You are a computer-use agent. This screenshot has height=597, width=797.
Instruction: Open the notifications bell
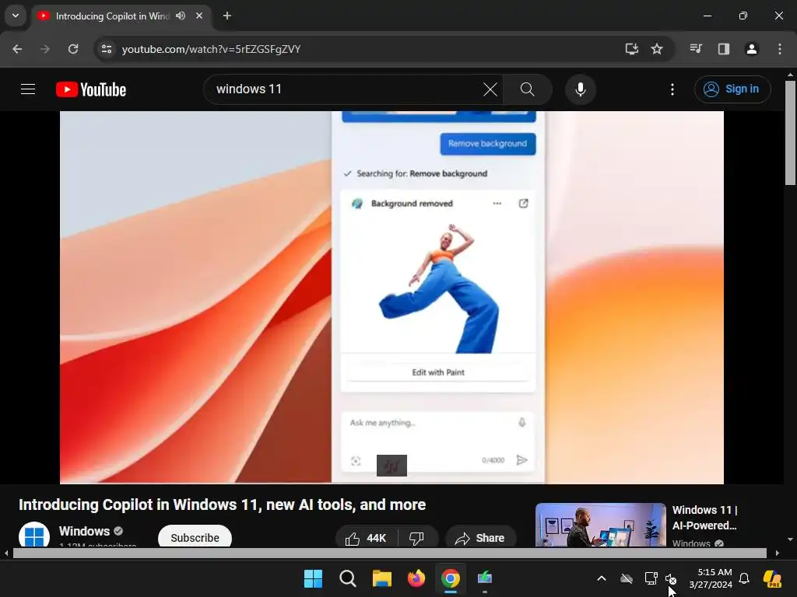[744, 578]
